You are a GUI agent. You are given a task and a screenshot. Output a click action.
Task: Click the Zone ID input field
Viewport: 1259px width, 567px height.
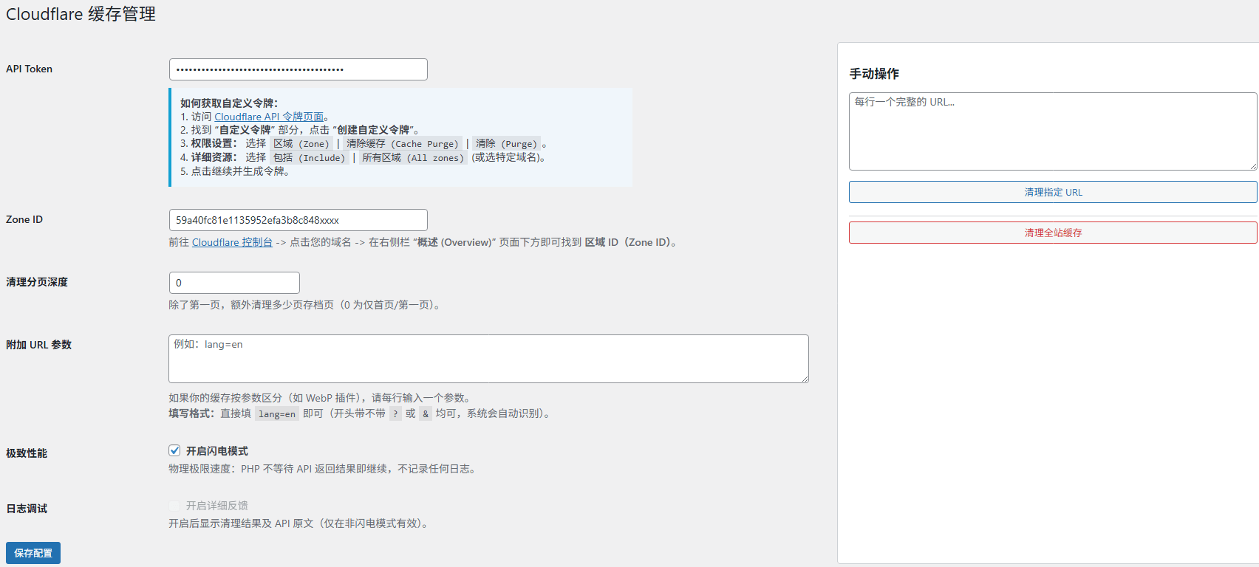[298, 220]
